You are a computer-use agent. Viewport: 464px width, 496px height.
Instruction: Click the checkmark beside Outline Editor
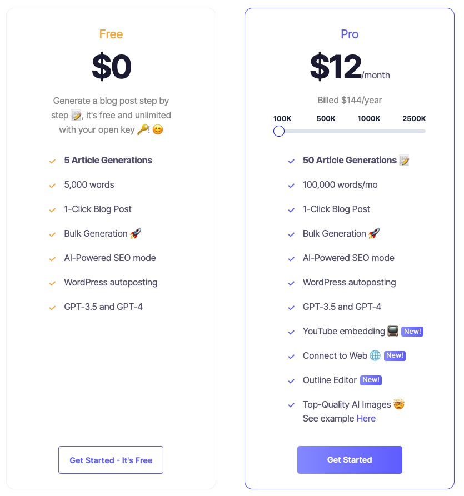coord(291,381)
